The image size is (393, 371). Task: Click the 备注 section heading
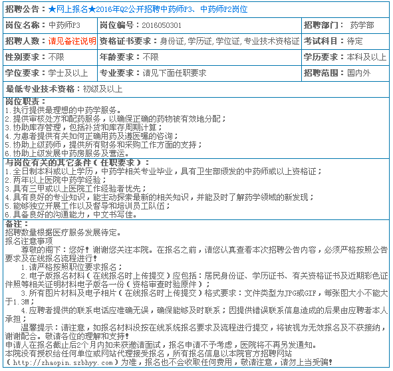[17, 224]
